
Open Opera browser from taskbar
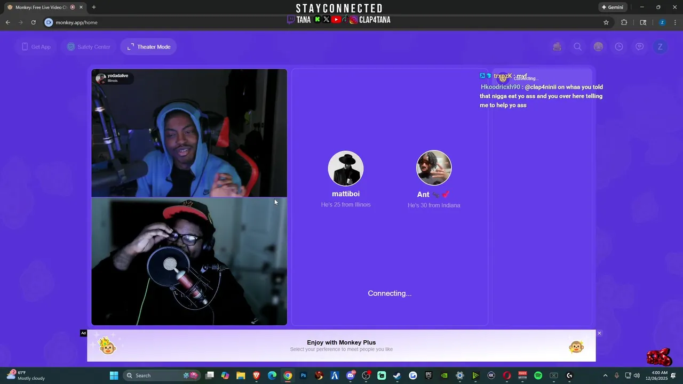(507, 375)
